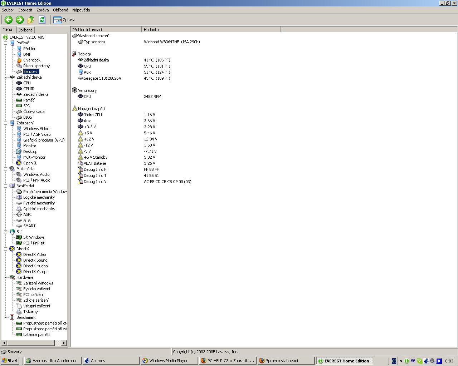
Task: Open the Nápověda menu
Action: point(81,10)
